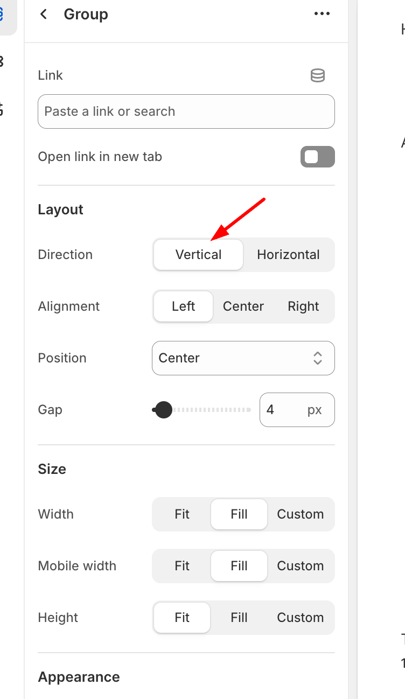
Task: Set Height to Fill
Action: pyautogui.click(x=239, y=618)
